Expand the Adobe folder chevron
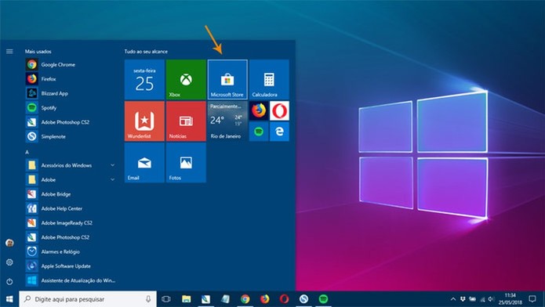This screenshot has width=545, height=307. pyautogui.click(x=113, y=179)
